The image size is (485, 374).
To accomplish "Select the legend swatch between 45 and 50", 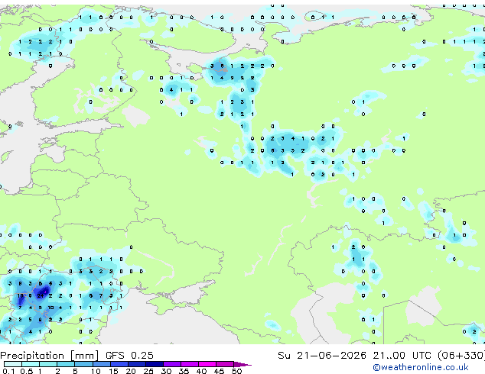I will point(225,364).
